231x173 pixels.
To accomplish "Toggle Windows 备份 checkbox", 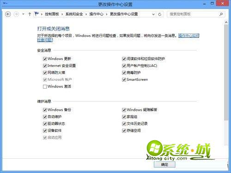I will click(x=45, y=110).
